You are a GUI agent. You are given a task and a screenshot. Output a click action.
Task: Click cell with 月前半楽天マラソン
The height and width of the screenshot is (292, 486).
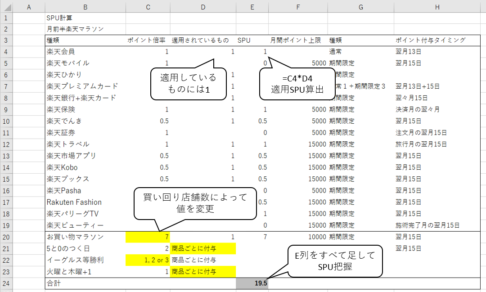(85, 29)
